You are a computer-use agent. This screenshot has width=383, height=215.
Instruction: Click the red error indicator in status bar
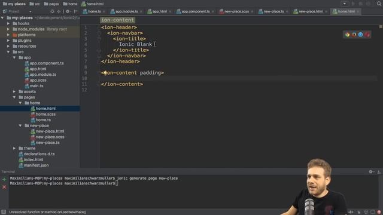379,212
